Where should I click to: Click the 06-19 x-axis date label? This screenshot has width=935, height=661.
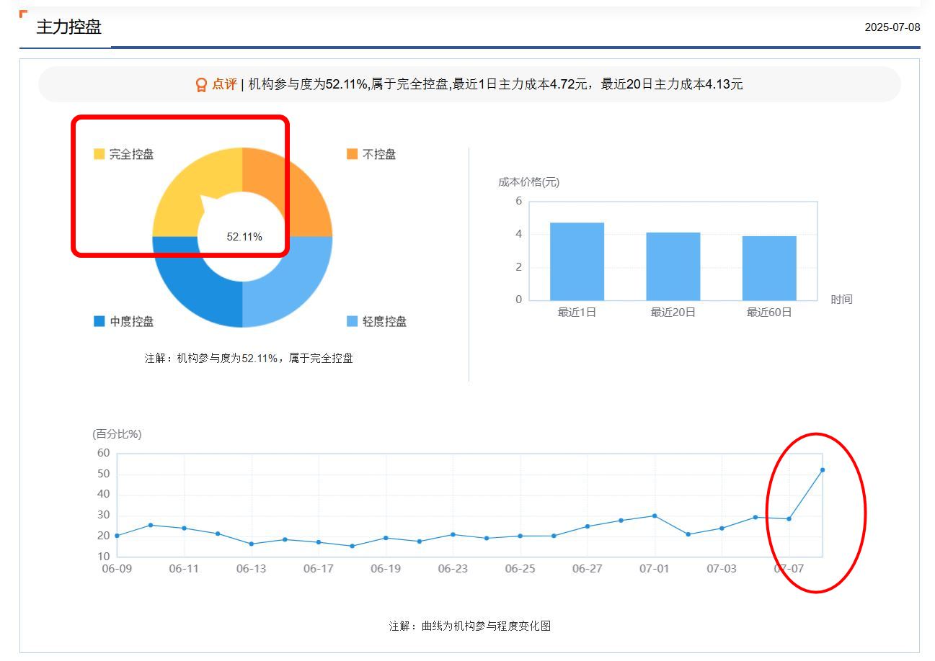click(x=386, y=568)
